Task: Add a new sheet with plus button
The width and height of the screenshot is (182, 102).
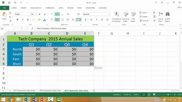Action: (94, 91)
